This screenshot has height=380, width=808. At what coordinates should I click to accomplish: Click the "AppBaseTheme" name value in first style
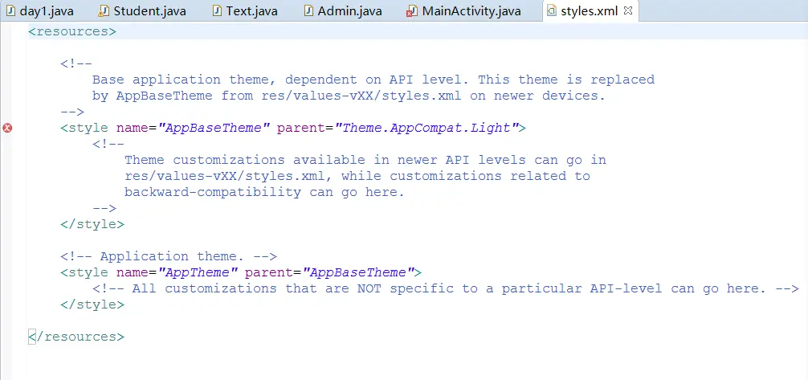pyautogui.click(x=214, y=128)
